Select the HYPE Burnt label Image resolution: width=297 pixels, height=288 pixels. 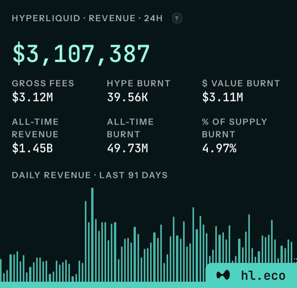point(138,83)
